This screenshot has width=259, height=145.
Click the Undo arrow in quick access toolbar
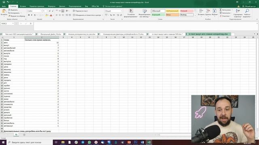coord(8,2)
